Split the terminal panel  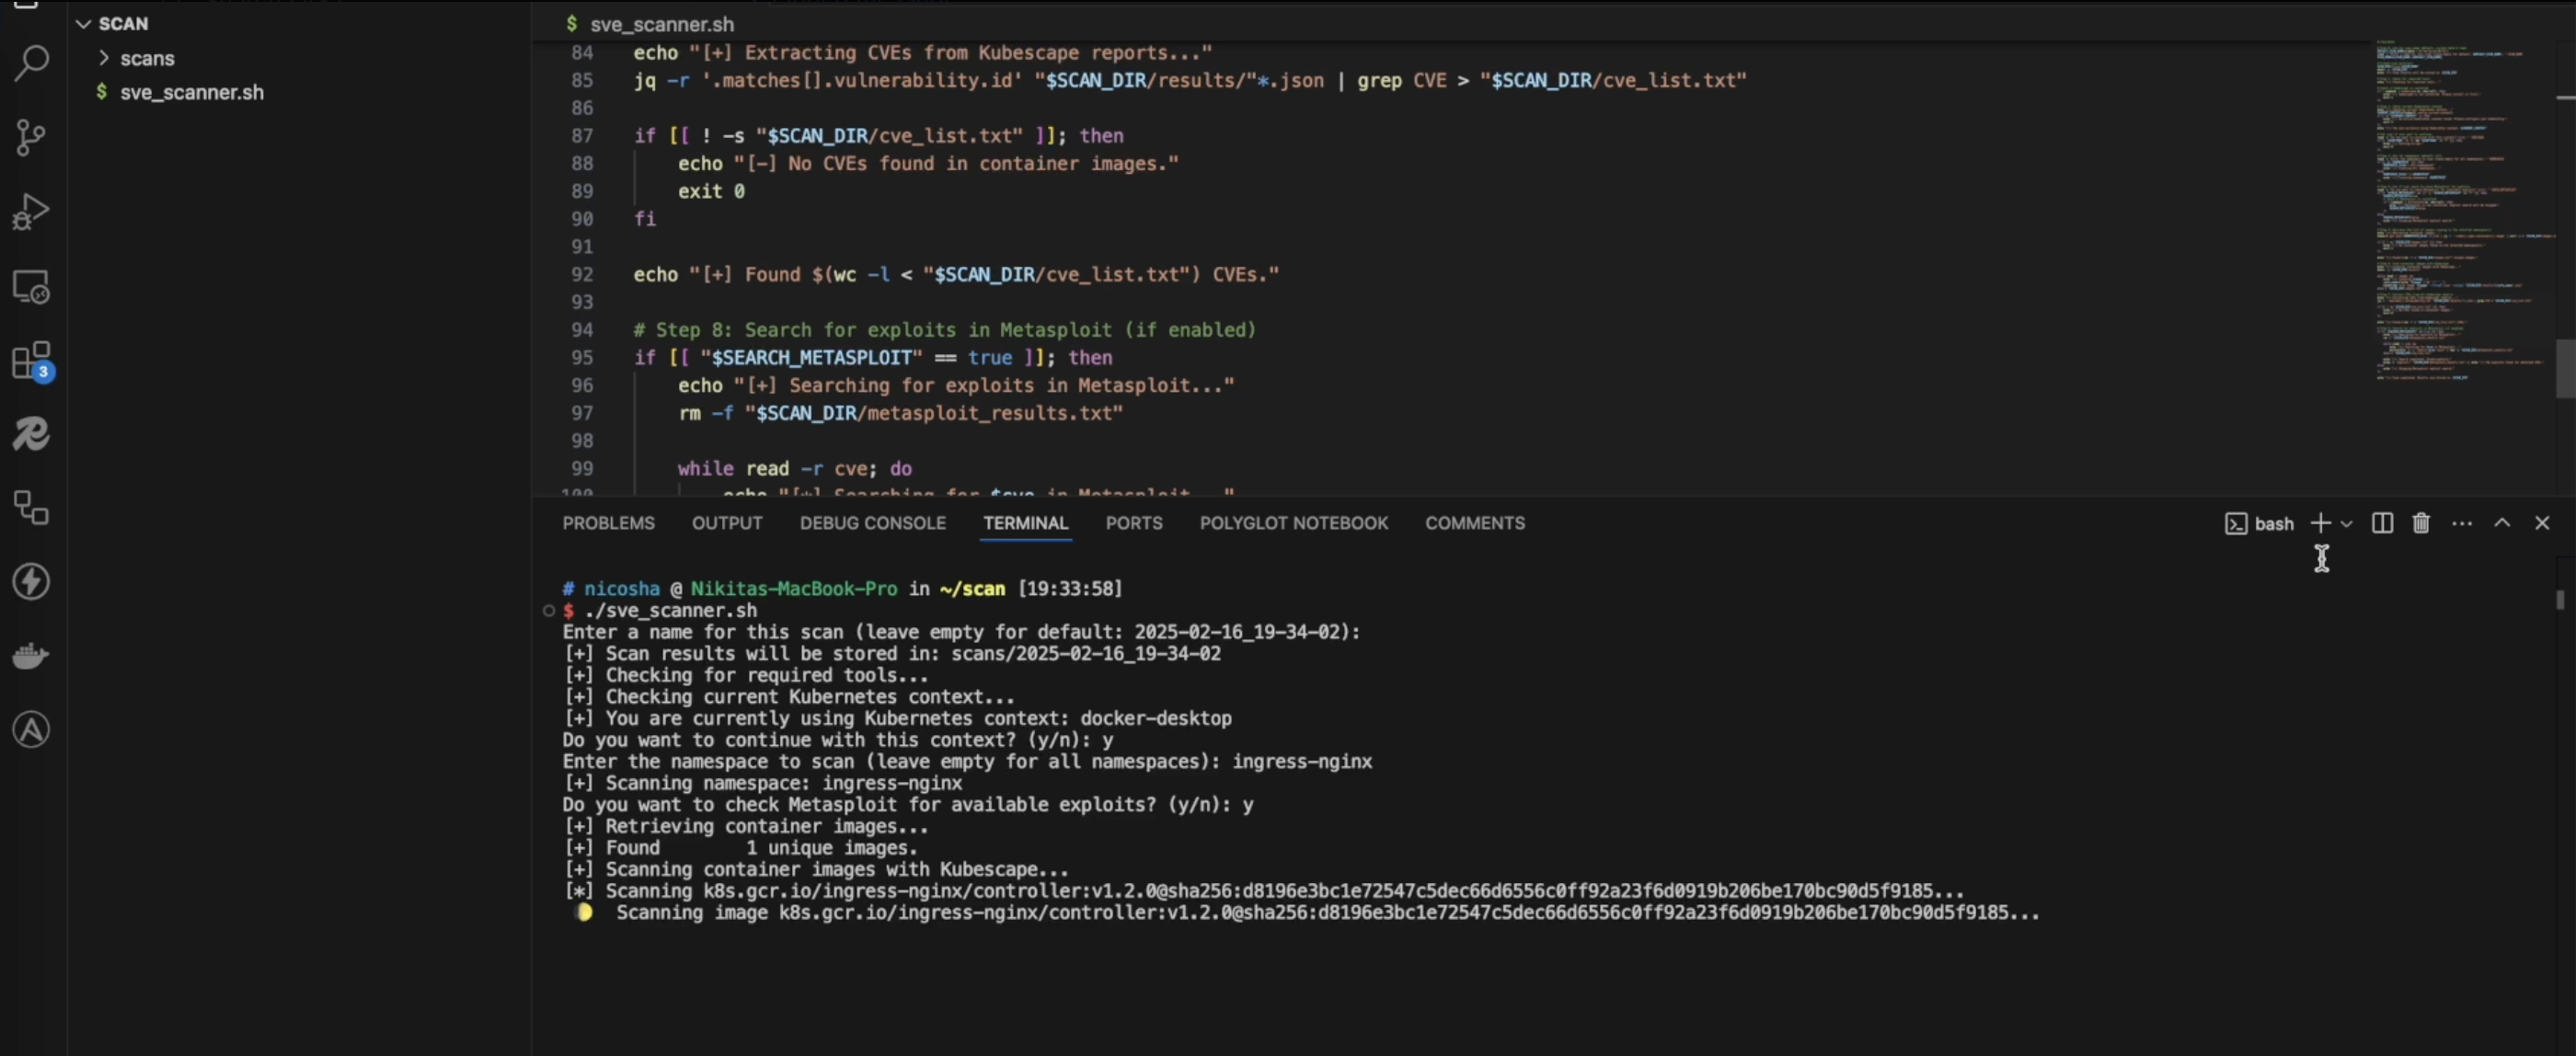point(2382,523)
